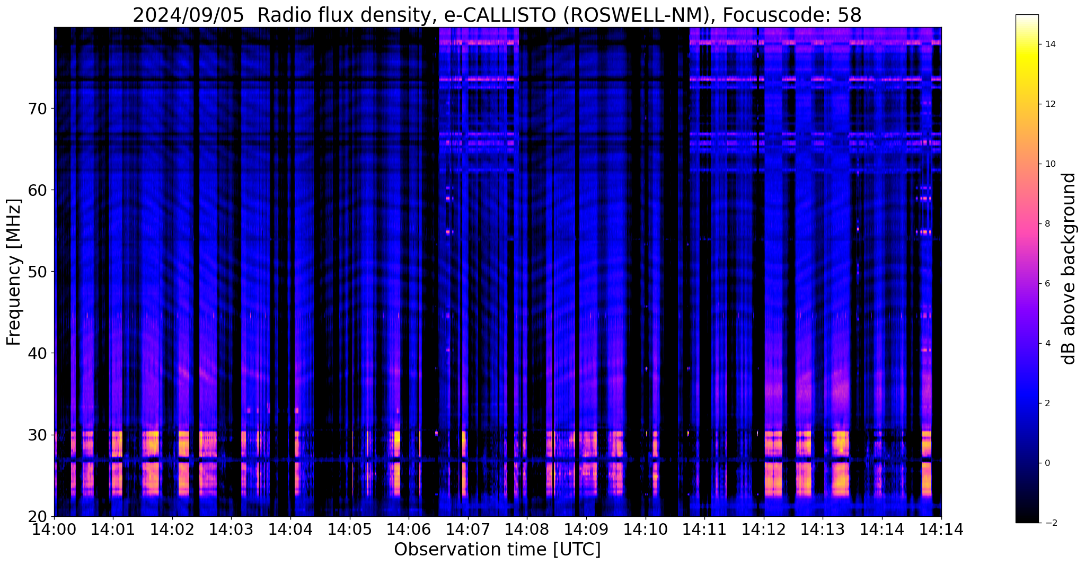Image resolution: width=1085 pixels, height=565 pixels.
Task: Click the plot title mentioning e-CALLISTO ROSWELL-NM
Action: [x=497, y=15]
